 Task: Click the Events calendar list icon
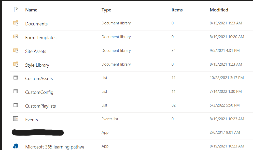click(16, 118)
